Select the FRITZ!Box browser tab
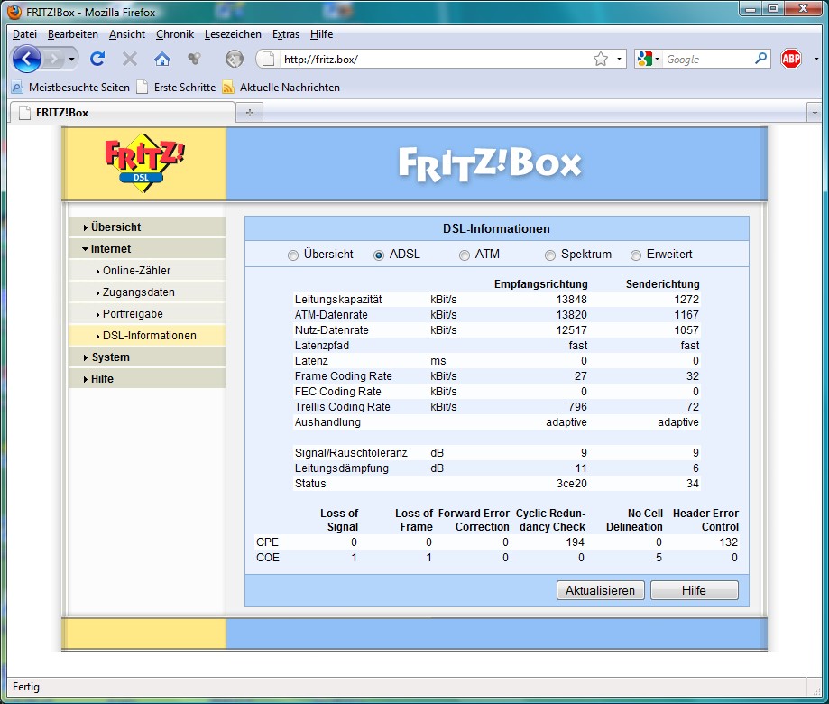829x704 pixels. click(122, 113)
